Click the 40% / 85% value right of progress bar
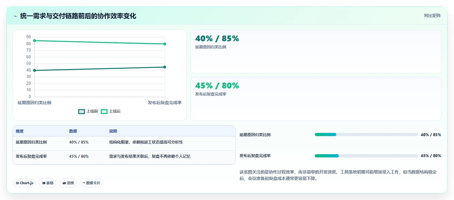 tap(431, 135)
